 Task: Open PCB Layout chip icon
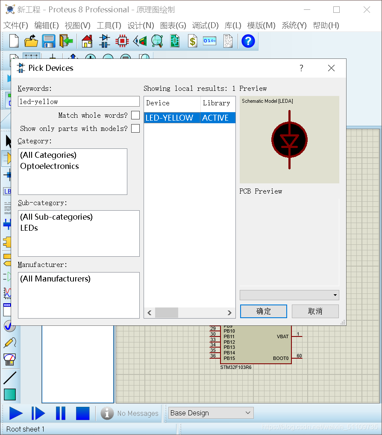(x=122, y=41)
